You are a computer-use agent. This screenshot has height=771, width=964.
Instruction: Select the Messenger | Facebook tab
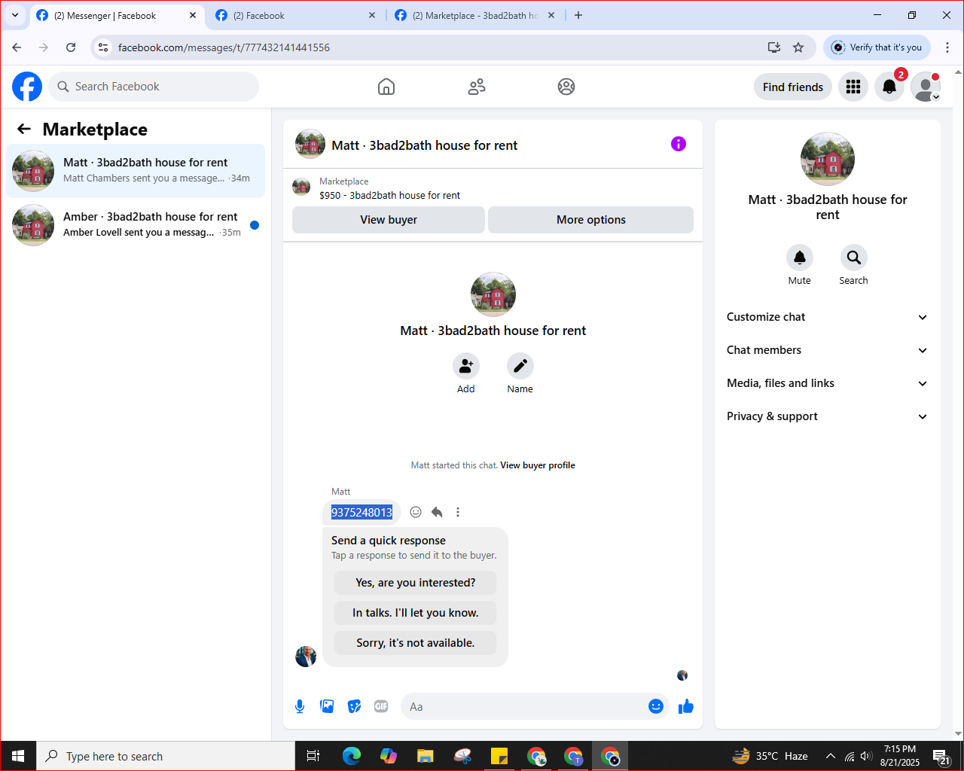tap(115, 15)
